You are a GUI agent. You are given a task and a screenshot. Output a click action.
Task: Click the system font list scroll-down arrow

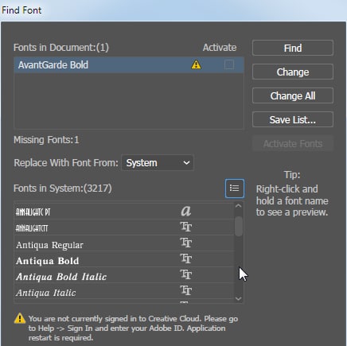[238, 298]
